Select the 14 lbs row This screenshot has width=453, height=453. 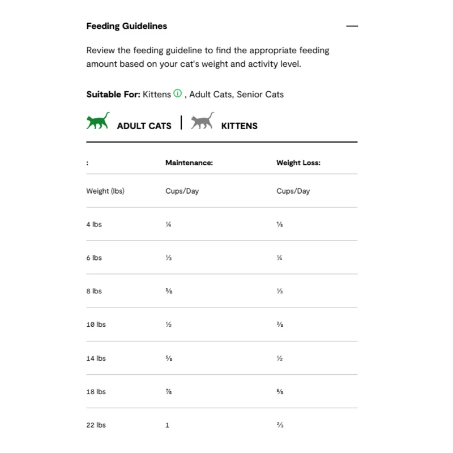click(222, 358)
